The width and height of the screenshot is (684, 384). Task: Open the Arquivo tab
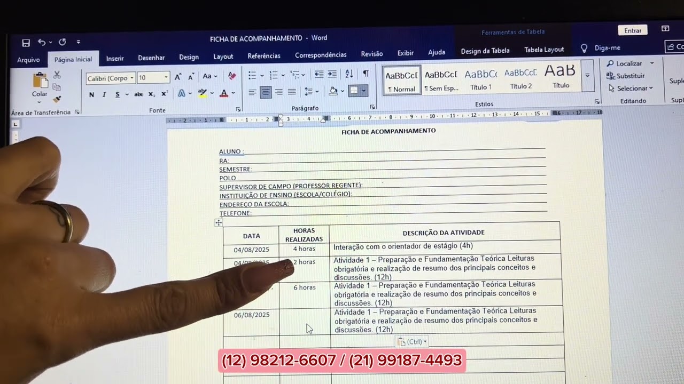(28, 60)
